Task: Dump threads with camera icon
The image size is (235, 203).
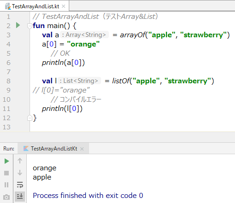Action: click(x=6, y=197)
